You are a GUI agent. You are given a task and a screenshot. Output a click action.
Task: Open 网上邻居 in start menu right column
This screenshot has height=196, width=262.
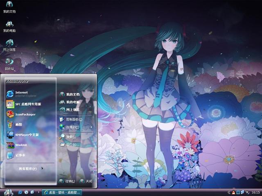click(70, 109)
